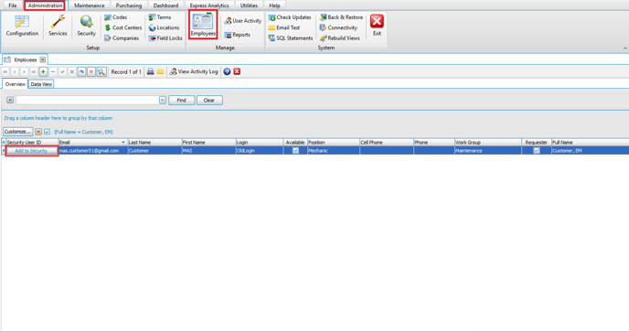The height and width of the screenshot is (332, 629).
Task: Switch to the Express Analytics tab
Action: [209, 5]
